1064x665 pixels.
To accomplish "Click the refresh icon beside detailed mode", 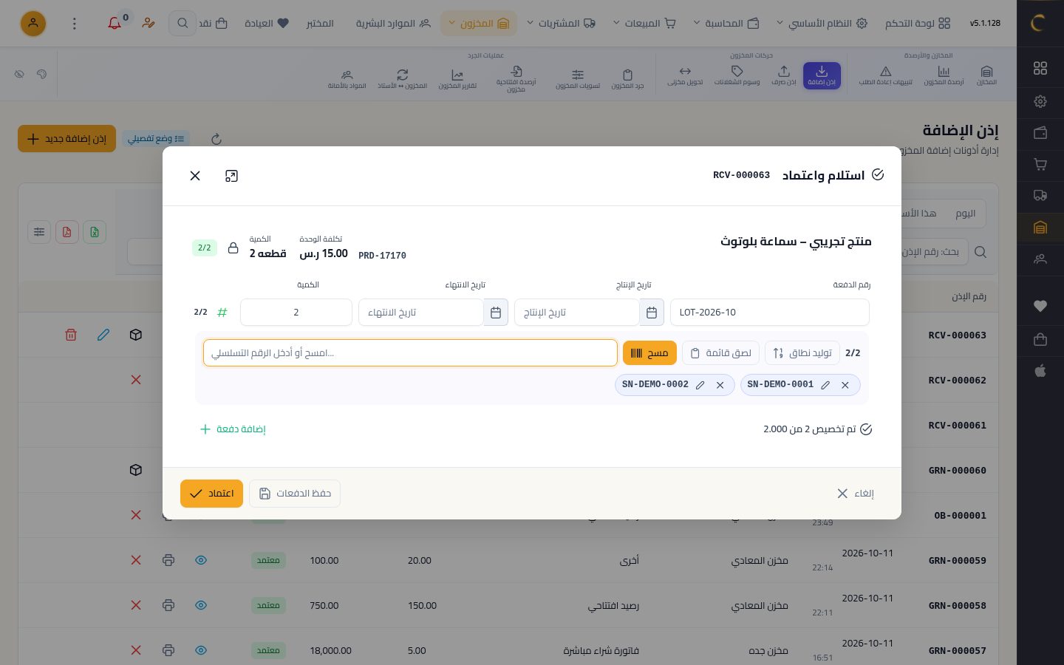I will [216, 139].
